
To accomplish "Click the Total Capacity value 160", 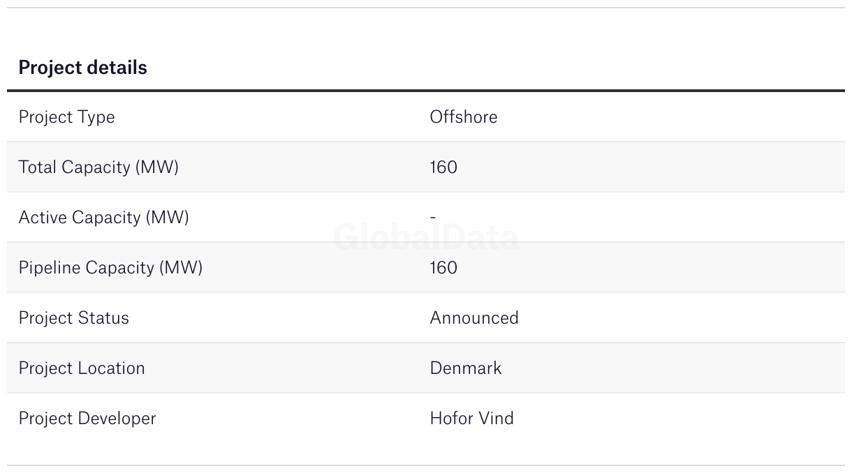I will pyautogui.click(x=443, y=167).
